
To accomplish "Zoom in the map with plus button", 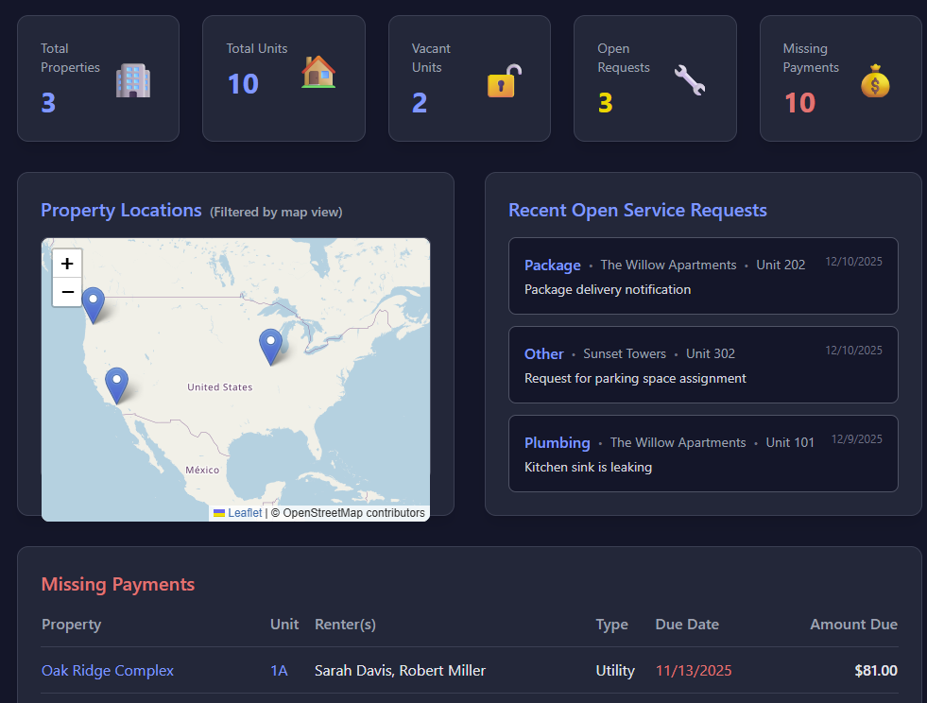I will click(67, 264).
